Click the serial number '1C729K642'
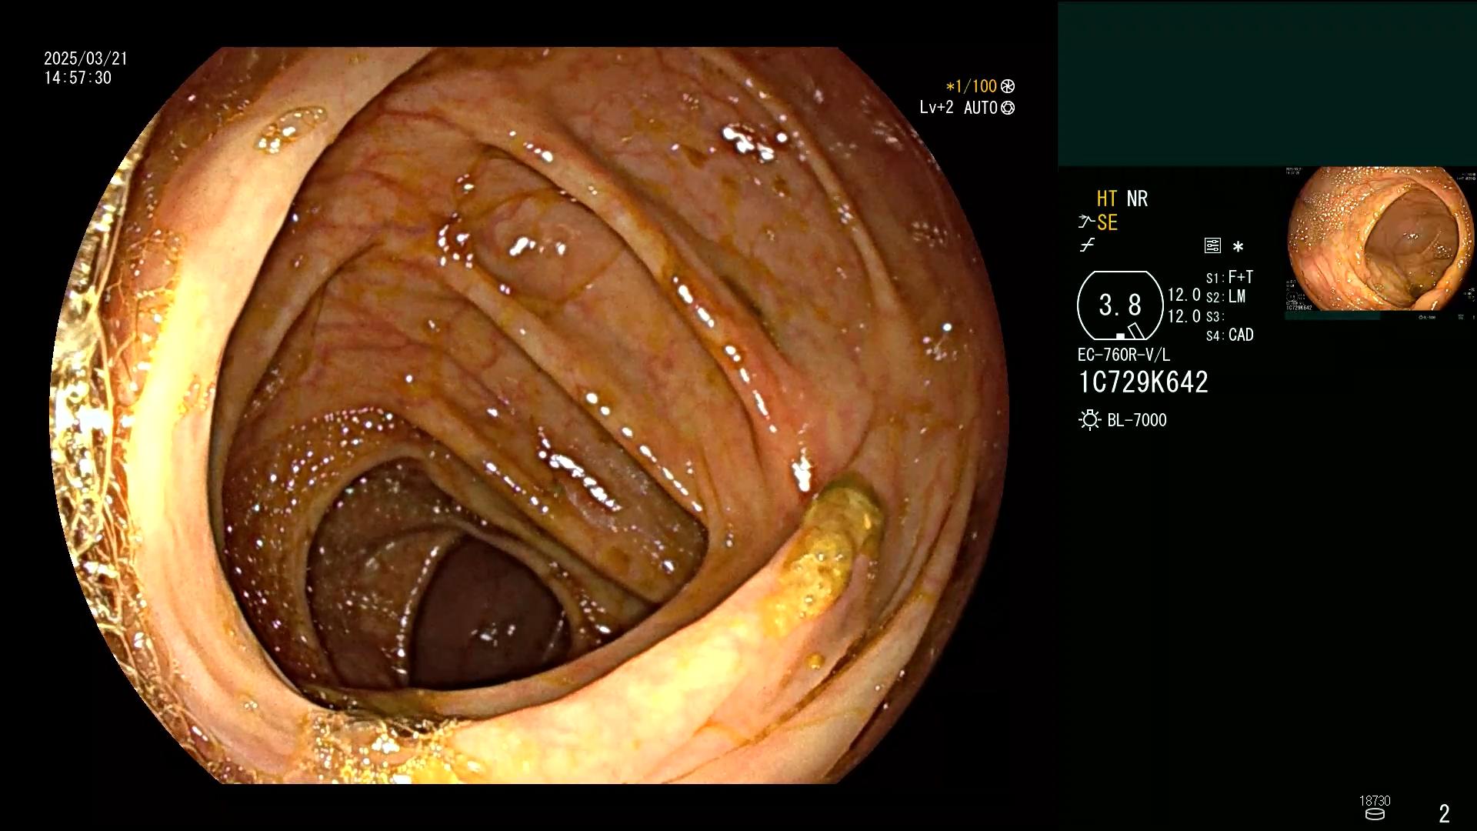 (1143, 382)
